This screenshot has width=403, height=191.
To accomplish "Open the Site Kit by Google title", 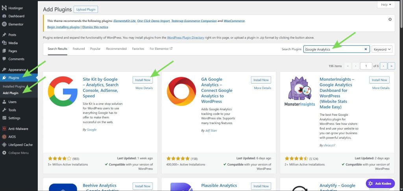I will coord(100,87).
